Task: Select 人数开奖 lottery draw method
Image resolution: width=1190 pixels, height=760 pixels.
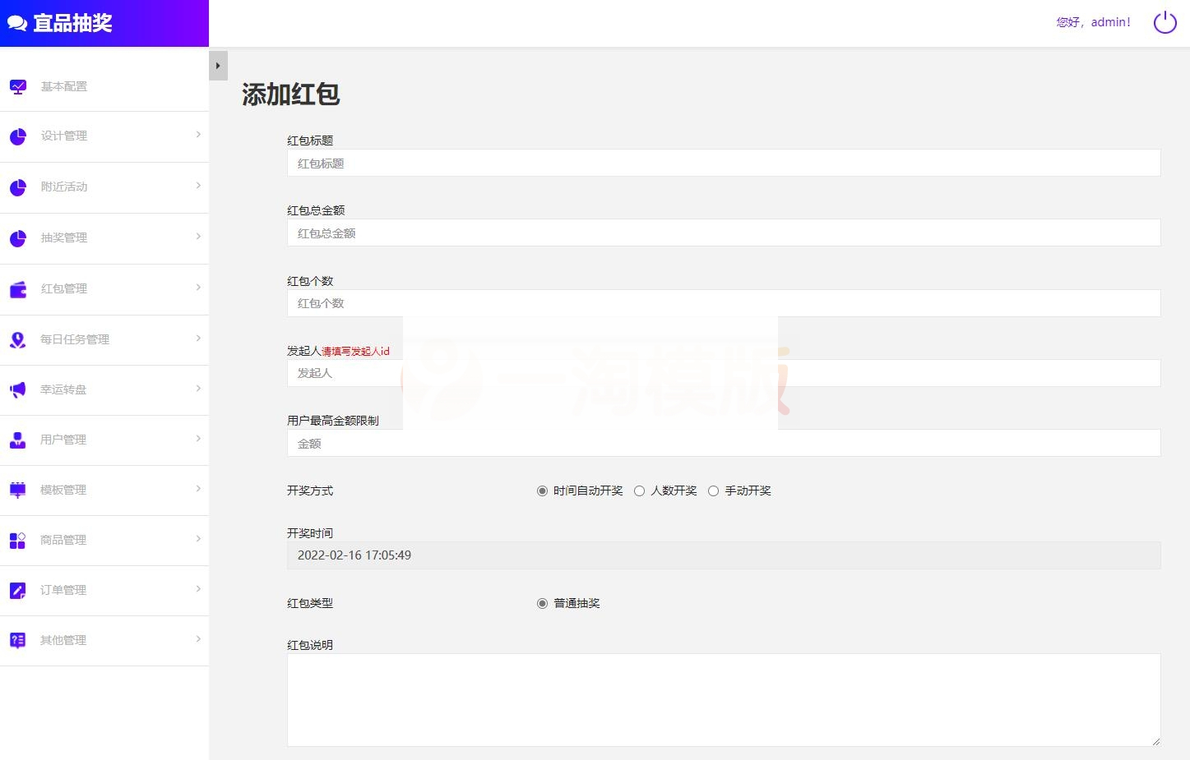Action: click(x=639, y=491)
